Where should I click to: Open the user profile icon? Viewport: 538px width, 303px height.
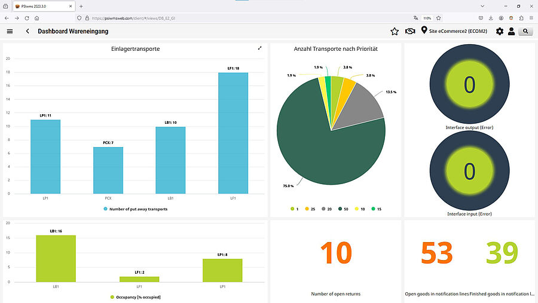pos(512,31)
